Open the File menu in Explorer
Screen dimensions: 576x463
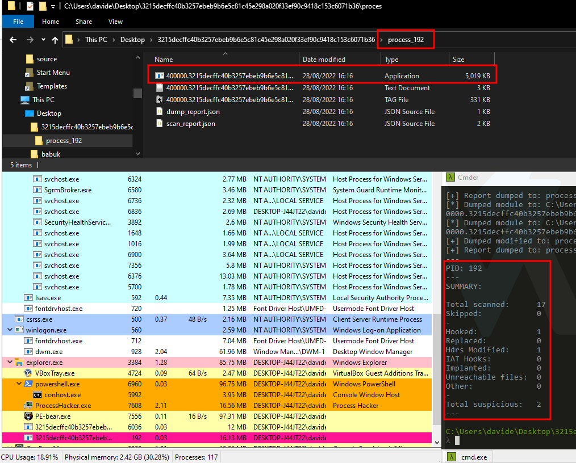click(18, 22)
